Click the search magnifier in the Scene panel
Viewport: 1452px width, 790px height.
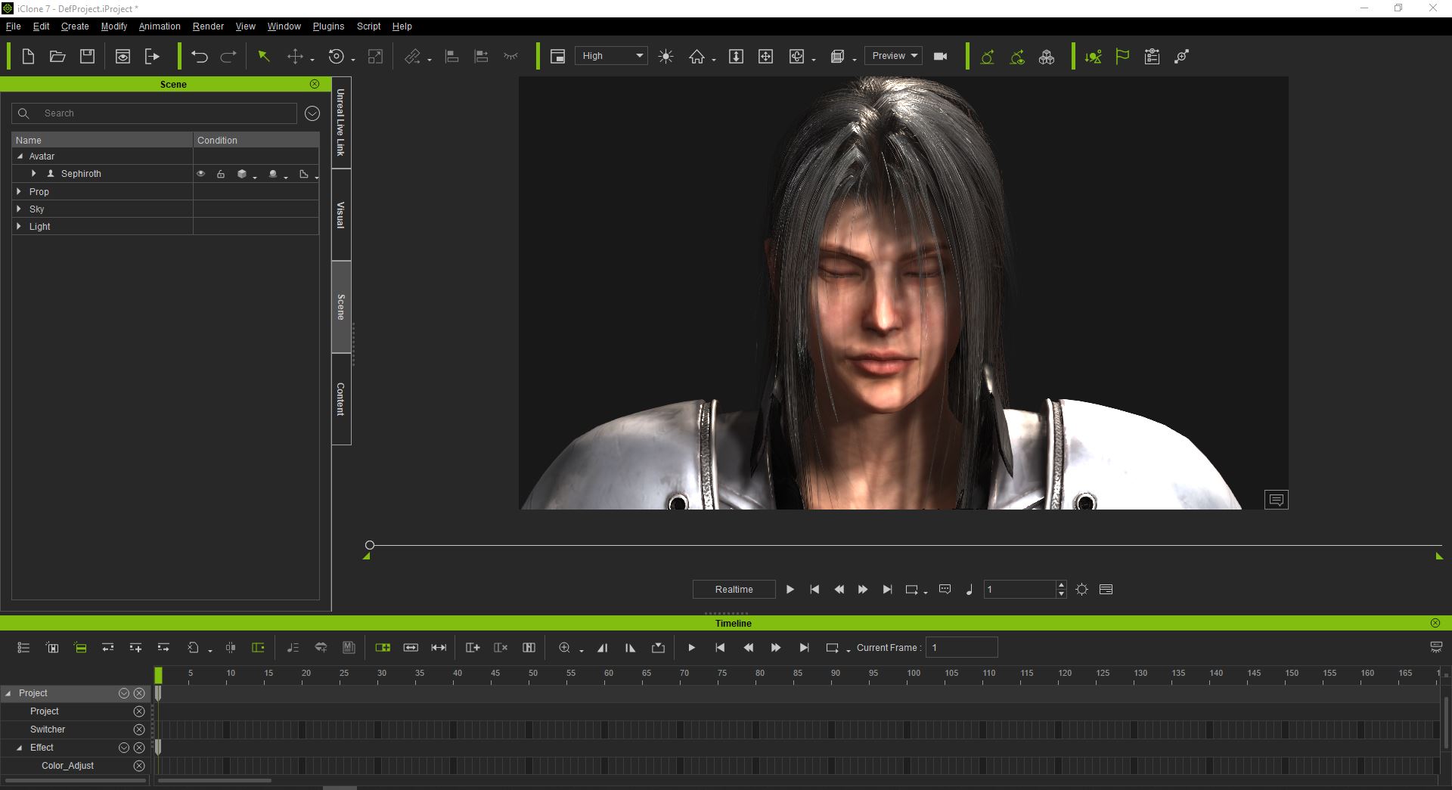pos(23,113)
